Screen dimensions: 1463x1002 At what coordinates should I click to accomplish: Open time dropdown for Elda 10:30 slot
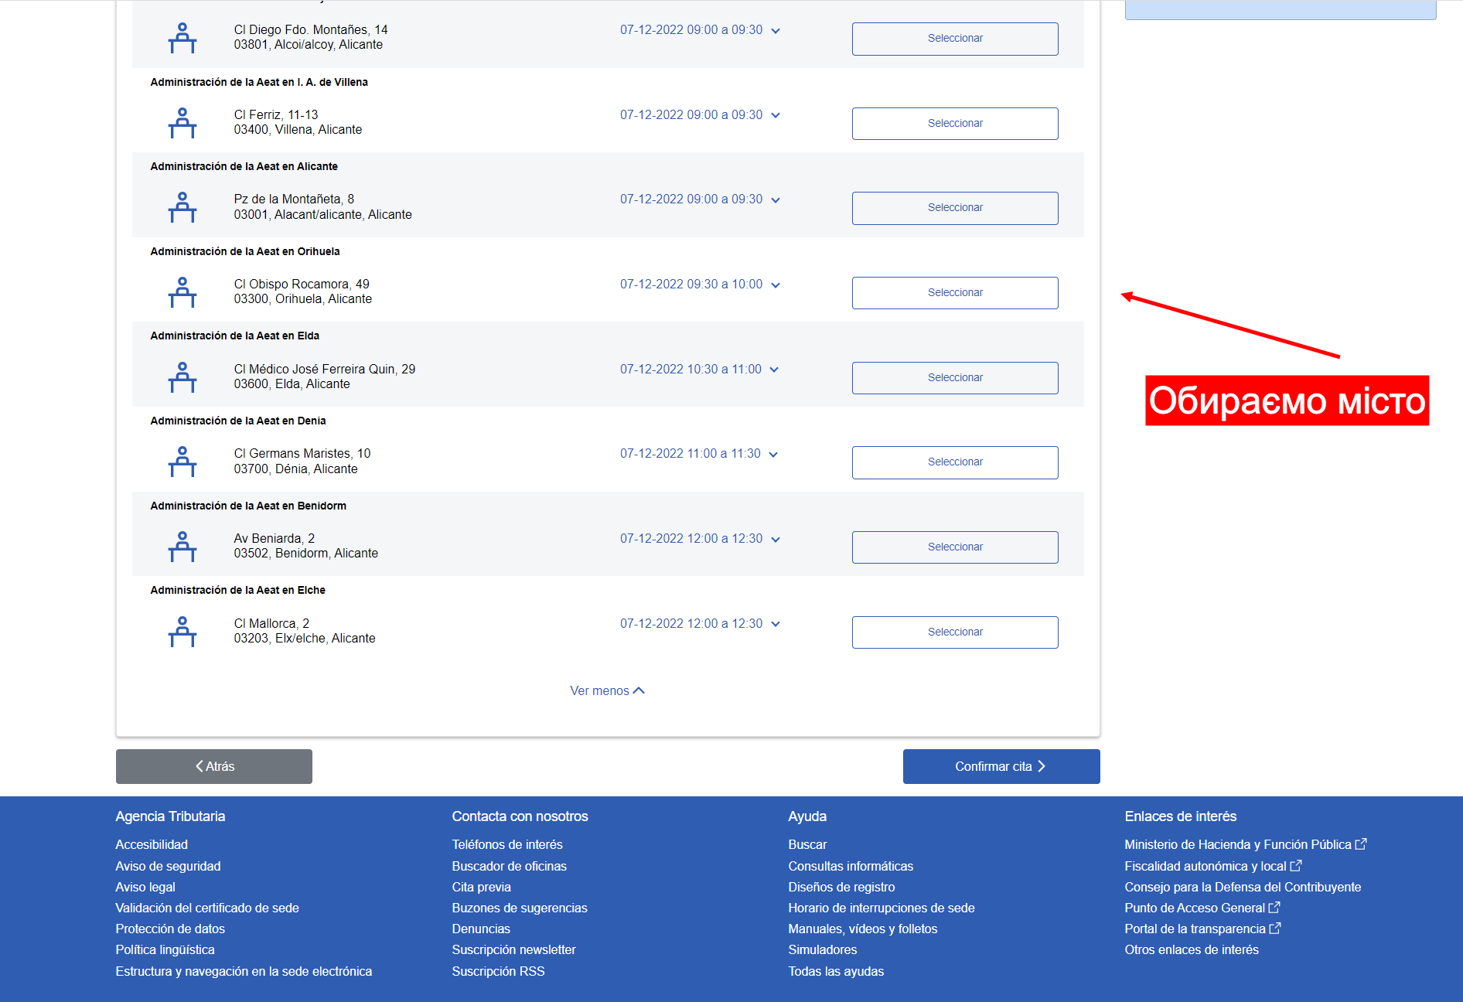coord(774,370)
